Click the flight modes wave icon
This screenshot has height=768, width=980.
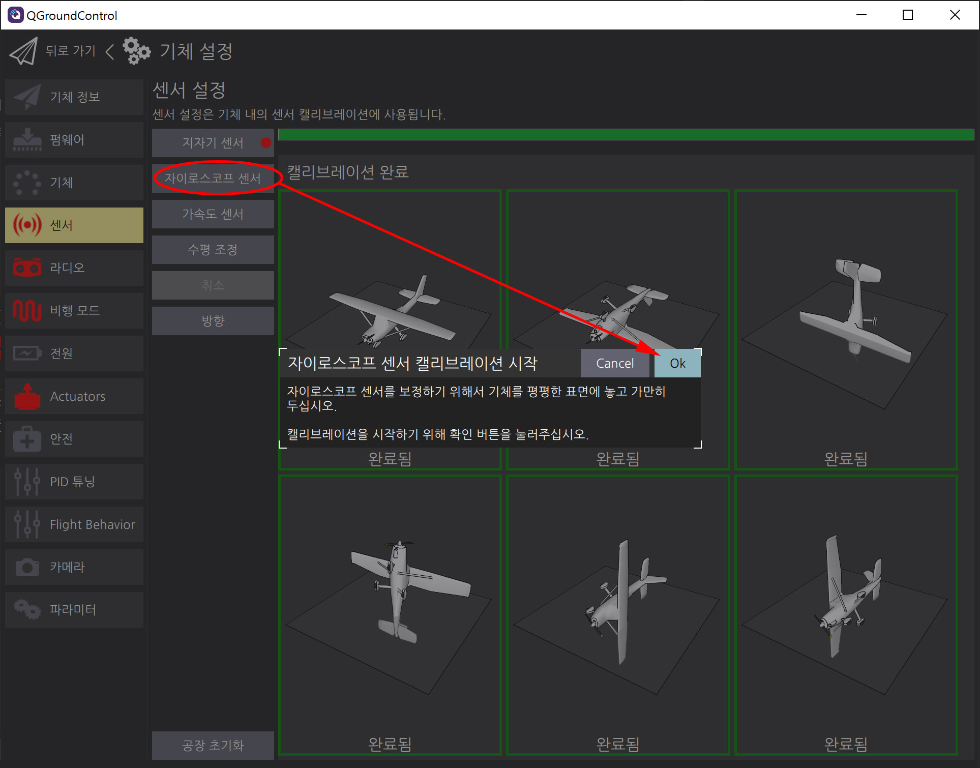click(x=27, y=310)
